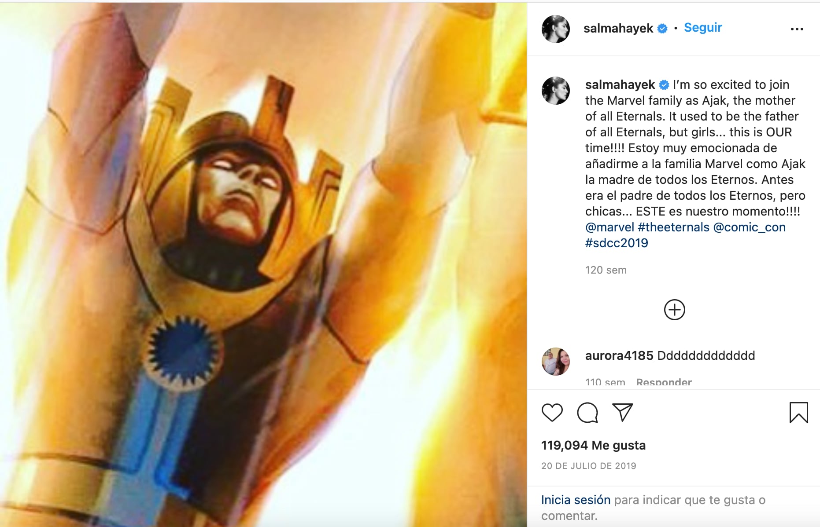Open aurora4185 username link
This screenshot has width=820, height=527.
(x=619, y=355)
